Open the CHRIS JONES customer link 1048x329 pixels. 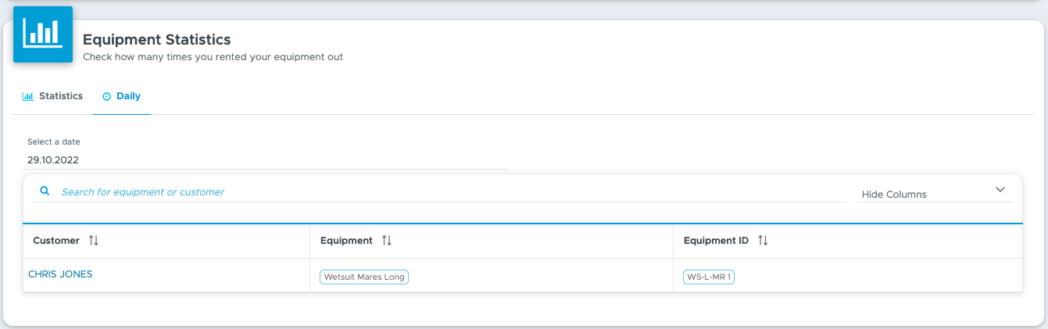pos(60,274)
